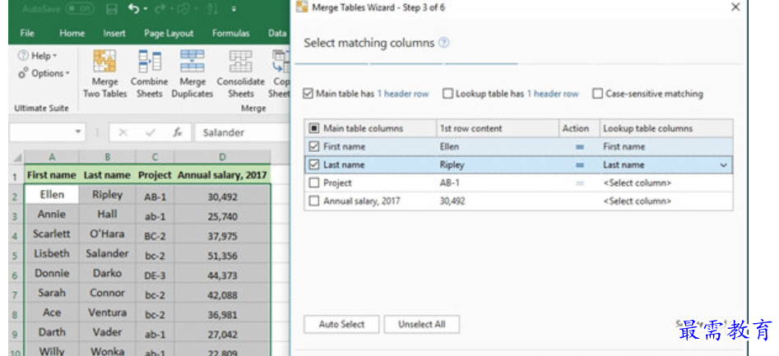Image resolution: width=779 pixels, height=356 pixels.
Task: Select cell containing Salander
Action: pos(107,254)
